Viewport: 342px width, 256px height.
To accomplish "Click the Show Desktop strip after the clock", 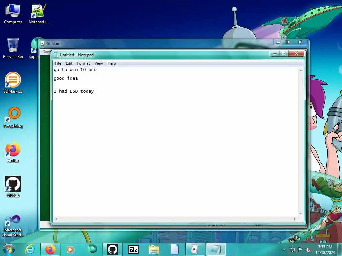I will tap(340, 249).
